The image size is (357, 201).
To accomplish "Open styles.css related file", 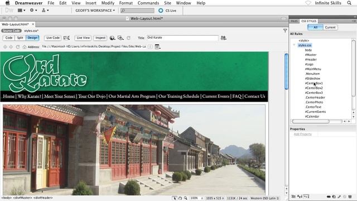I will click(x=31, y=31).
